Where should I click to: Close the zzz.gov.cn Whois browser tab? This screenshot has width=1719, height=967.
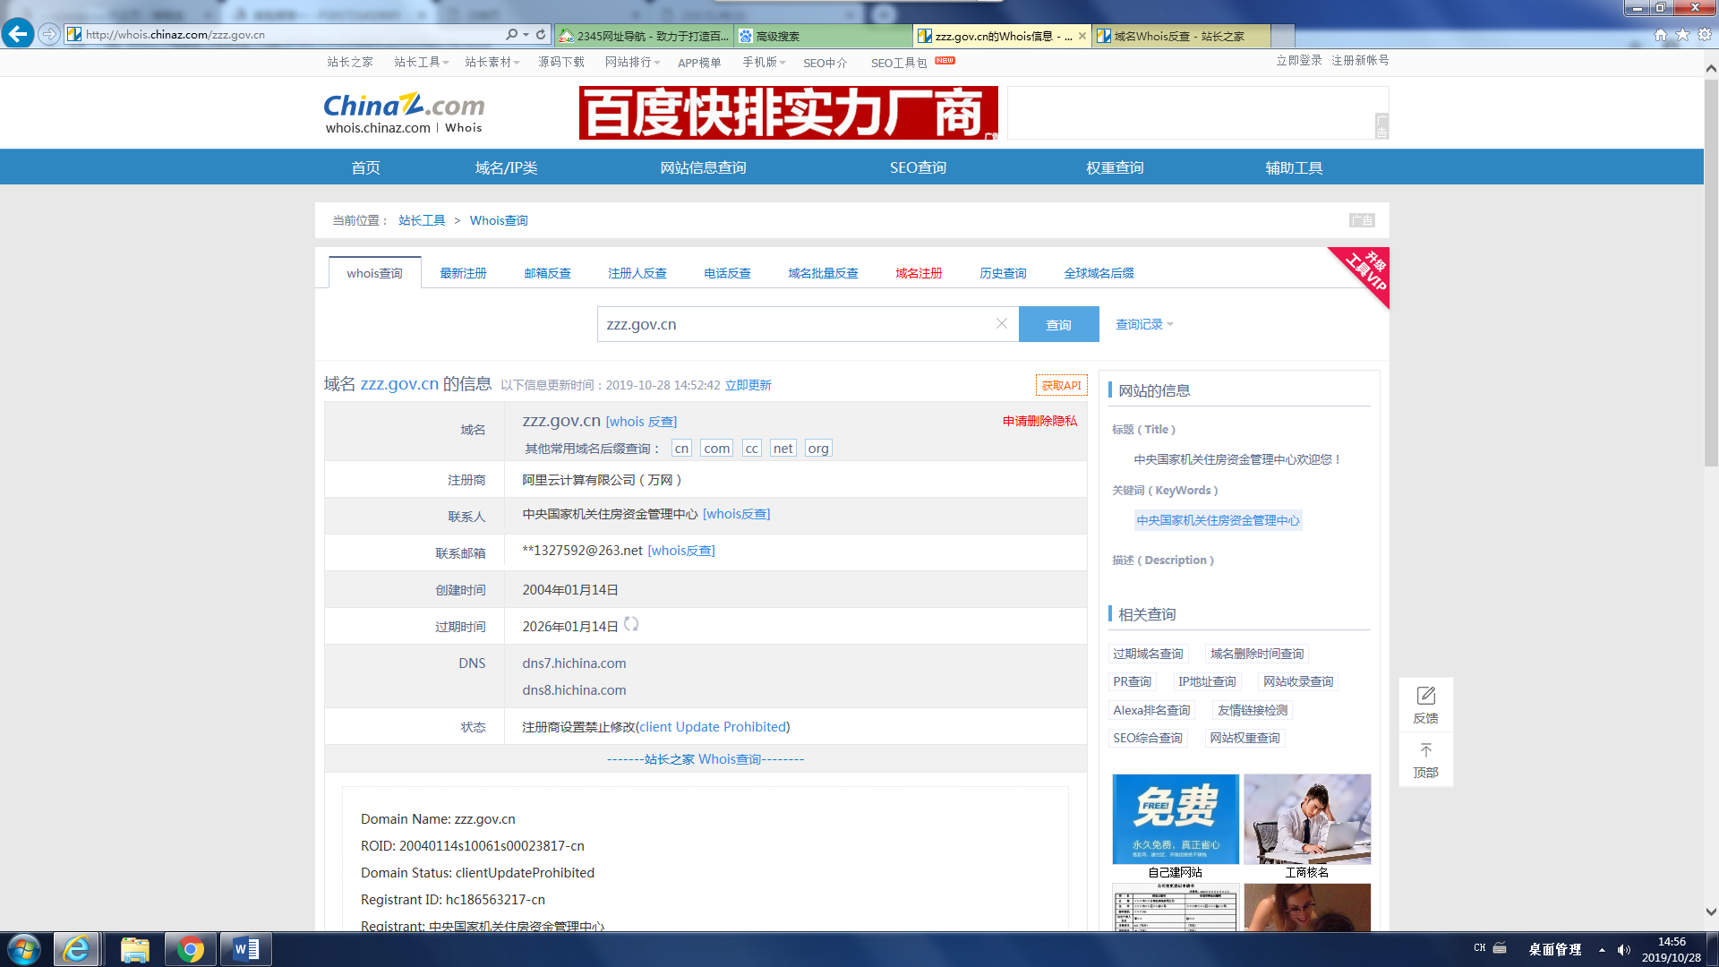1082,36
